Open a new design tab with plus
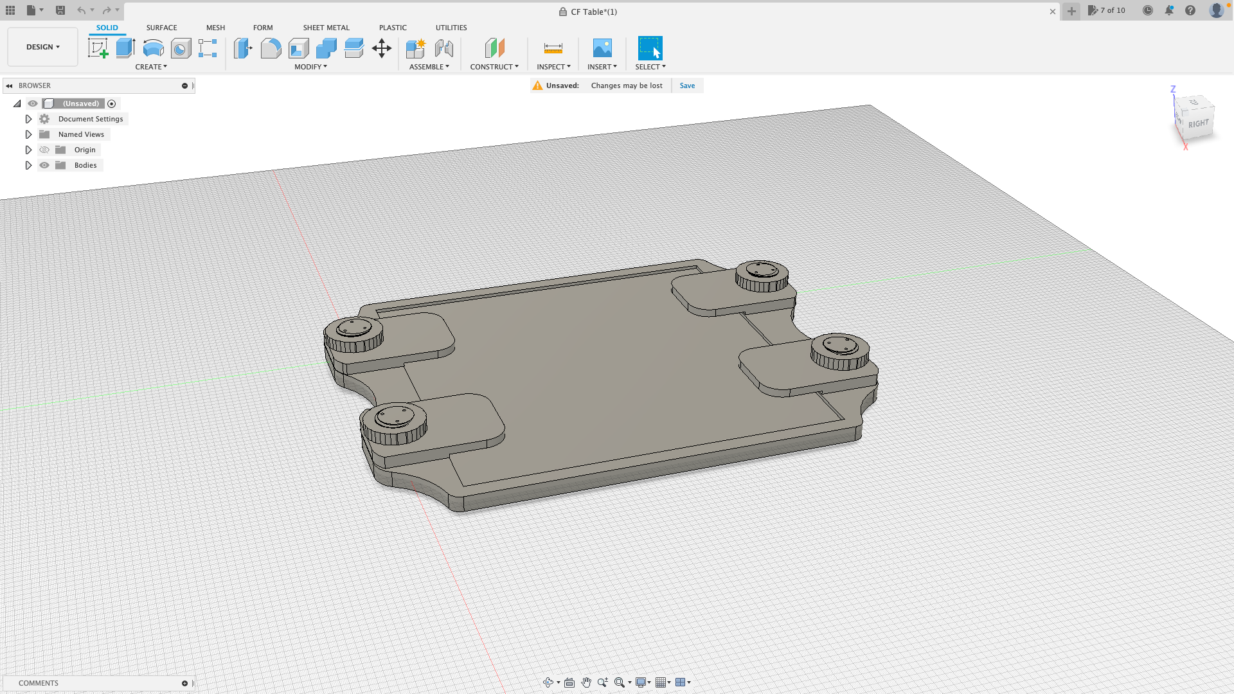The image size is (1234, 694). click(x=1071, y=11)
